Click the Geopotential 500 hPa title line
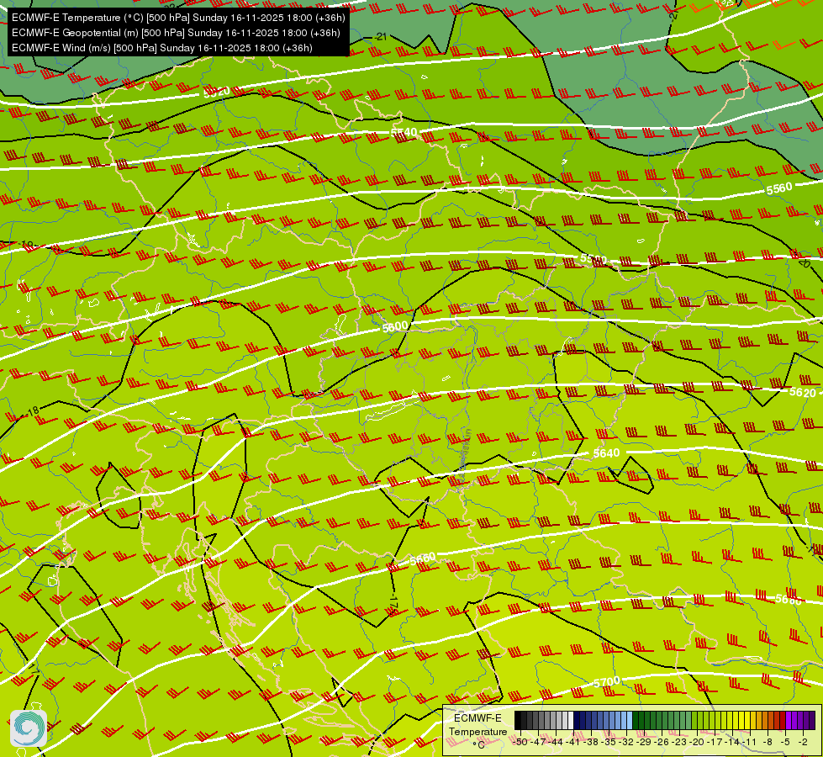823x757 pixels. (x=176, y=33)
